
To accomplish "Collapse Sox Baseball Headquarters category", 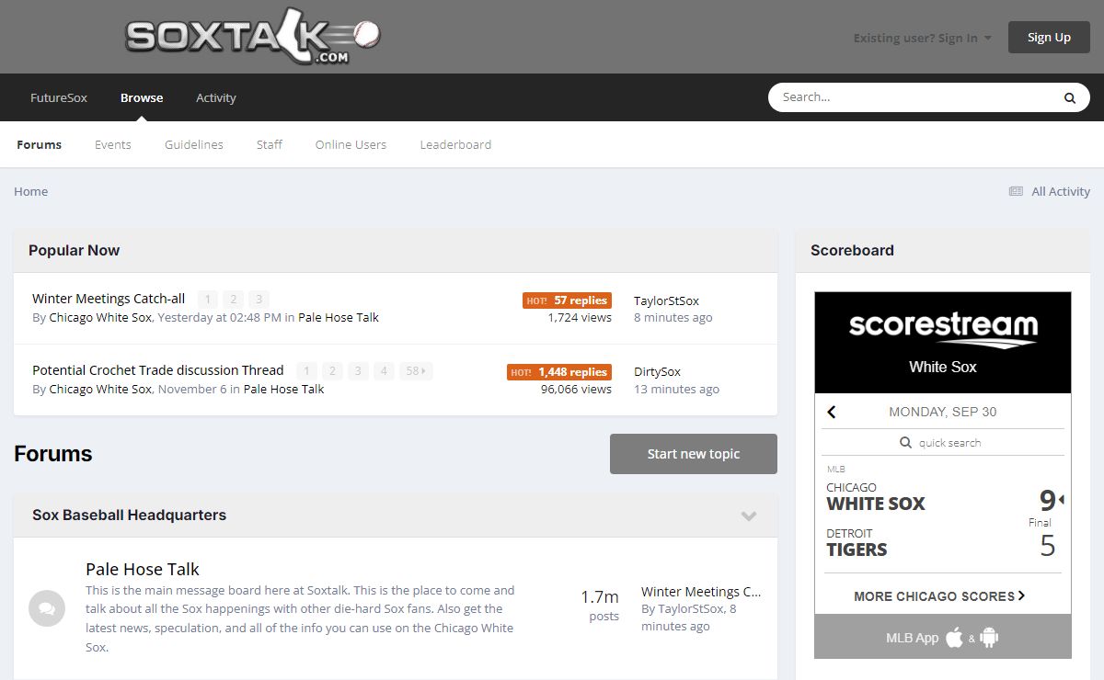I will coord(749,516).
